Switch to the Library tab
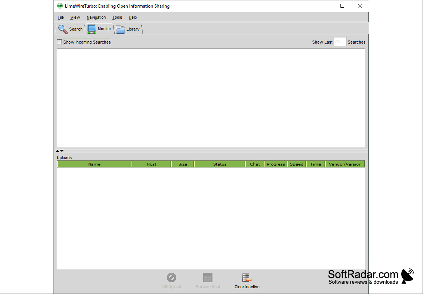Viewport: 423px width, 294px height. click(128, 29)
